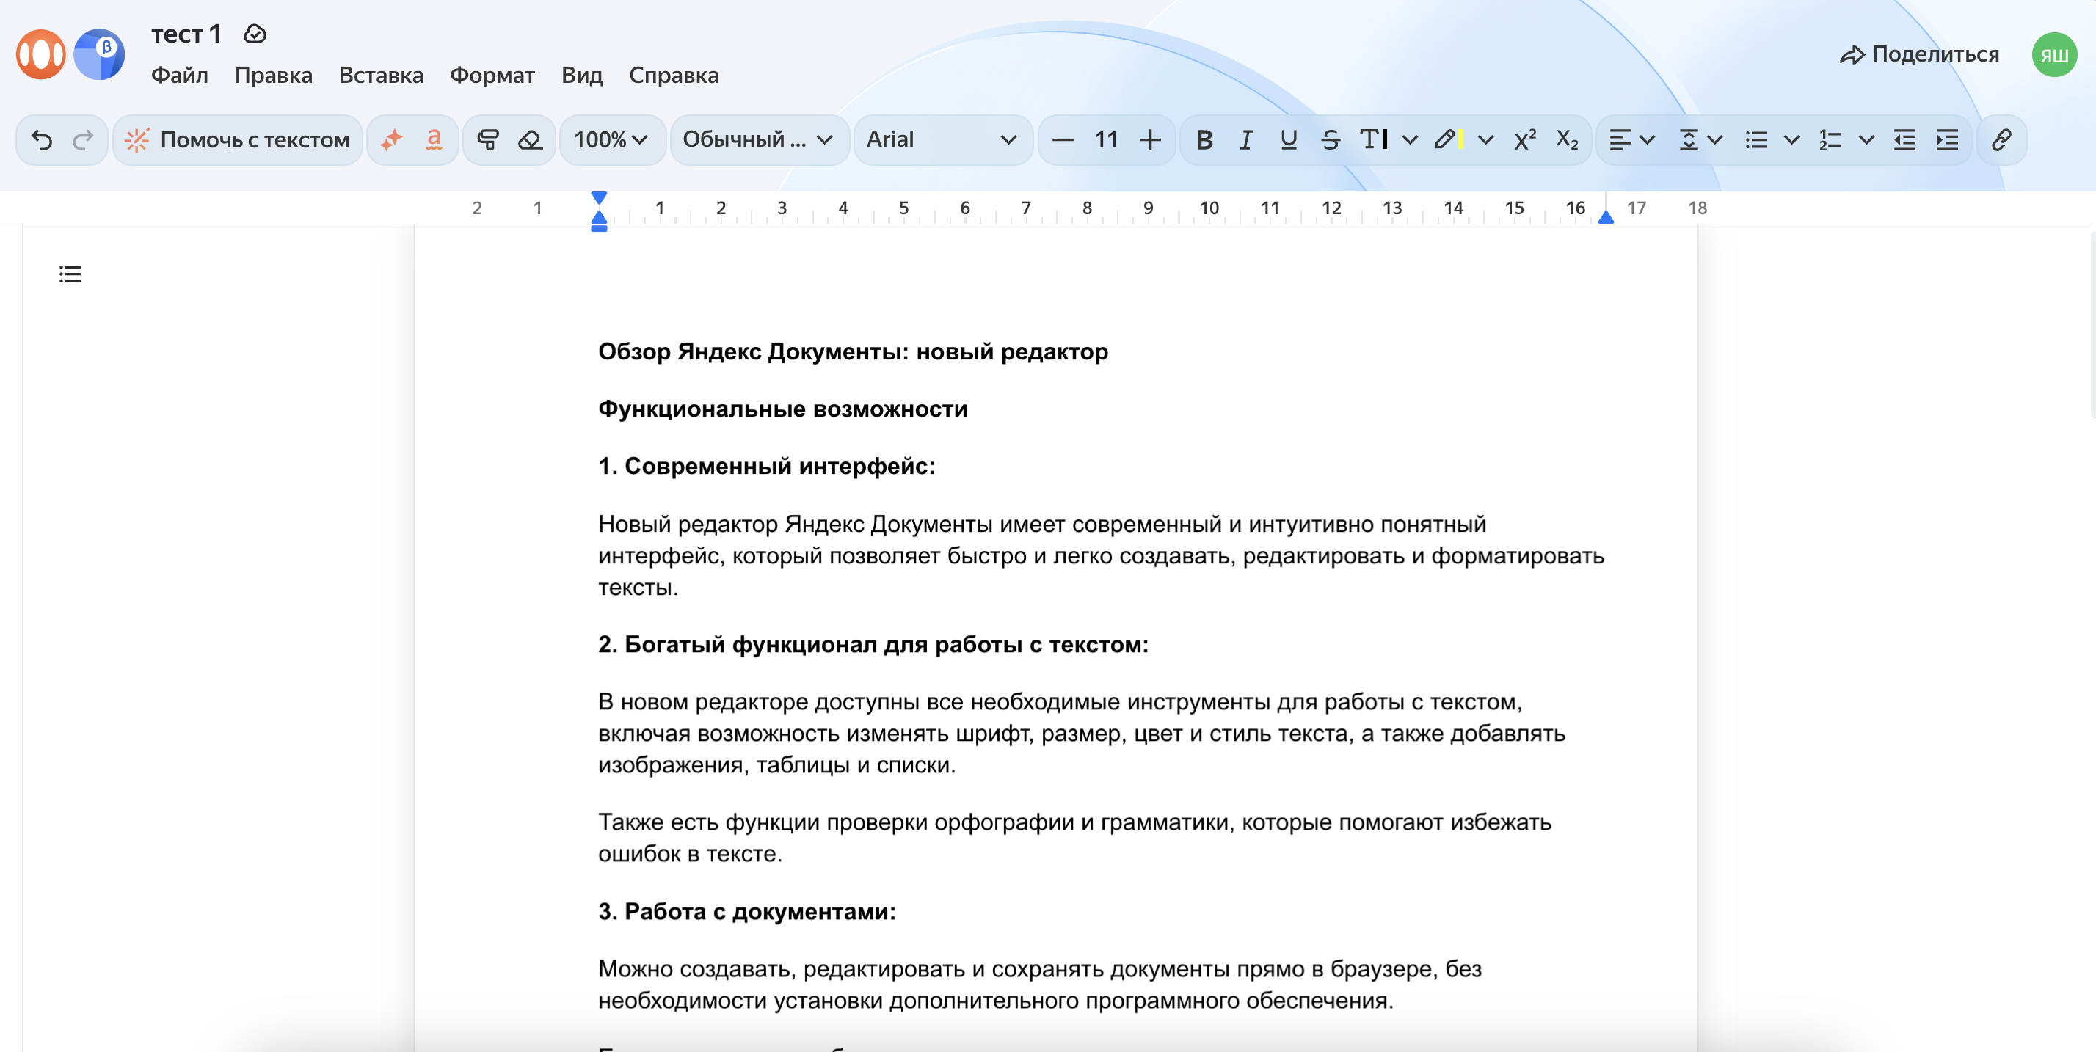
Task: Open the 100% zoom dropdown
Action: pos(611,140)
